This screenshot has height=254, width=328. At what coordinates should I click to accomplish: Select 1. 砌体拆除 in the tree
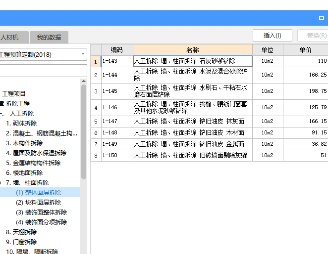point(21,123)
